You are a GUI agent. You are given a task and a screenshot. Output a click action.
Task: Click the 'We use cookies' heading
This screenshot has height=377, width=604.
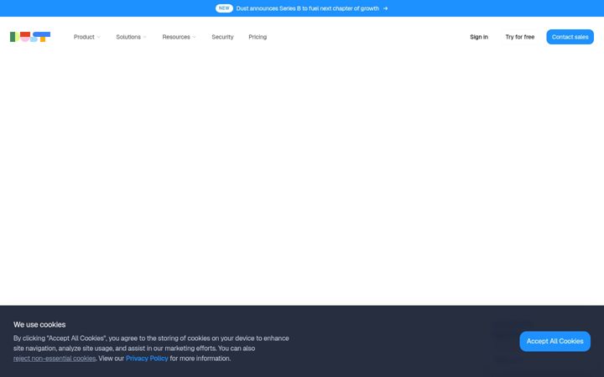39,325
